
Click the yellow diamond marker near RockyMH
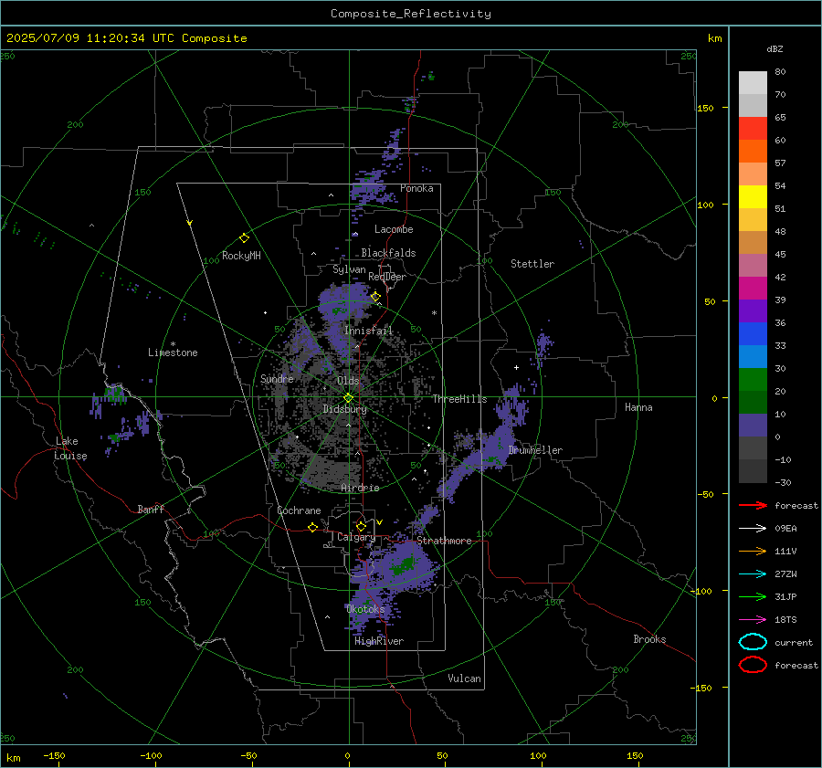coord(244,238)
